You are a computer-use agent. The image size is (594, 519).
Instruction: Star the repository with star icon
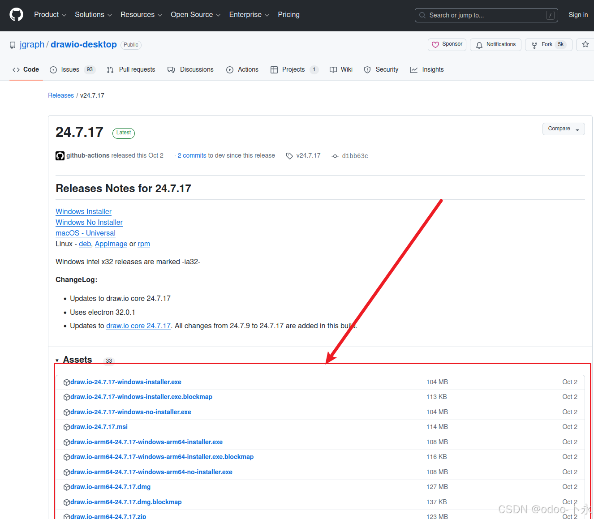pos(585,44)
